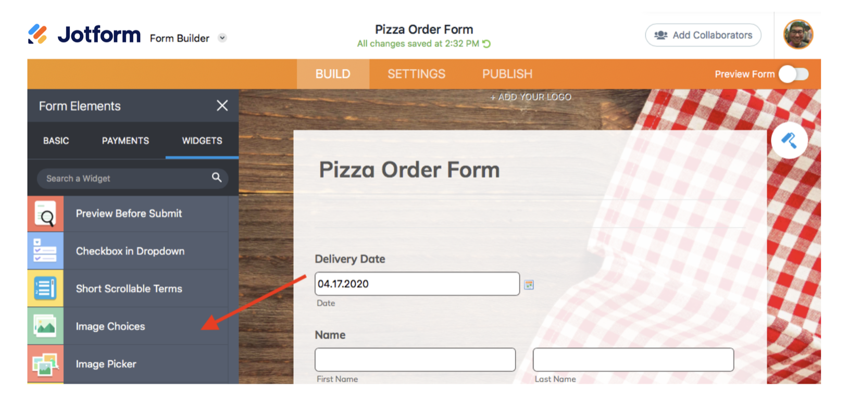Click the revert changes icon
The height and width of the screenshot is (405, 849).
pyautogui.click(x=487, y=44)
